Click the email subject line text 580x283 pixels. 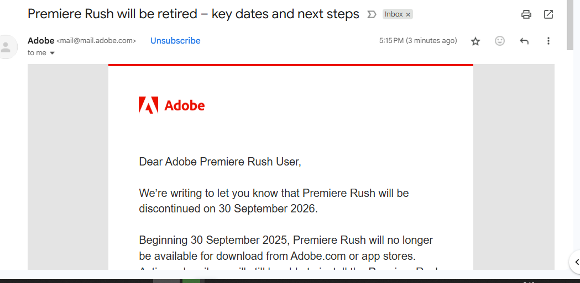pos(193,14)
